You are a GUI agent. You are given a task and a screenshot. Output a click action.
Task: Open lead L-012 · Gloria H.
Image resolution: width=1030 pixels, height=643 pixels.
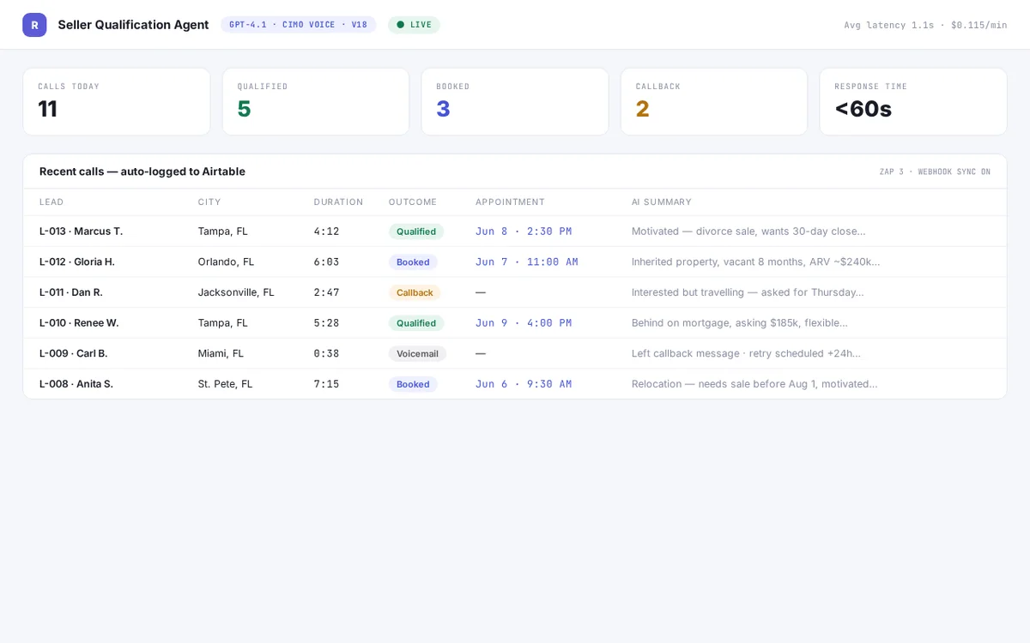coord(77,261)
